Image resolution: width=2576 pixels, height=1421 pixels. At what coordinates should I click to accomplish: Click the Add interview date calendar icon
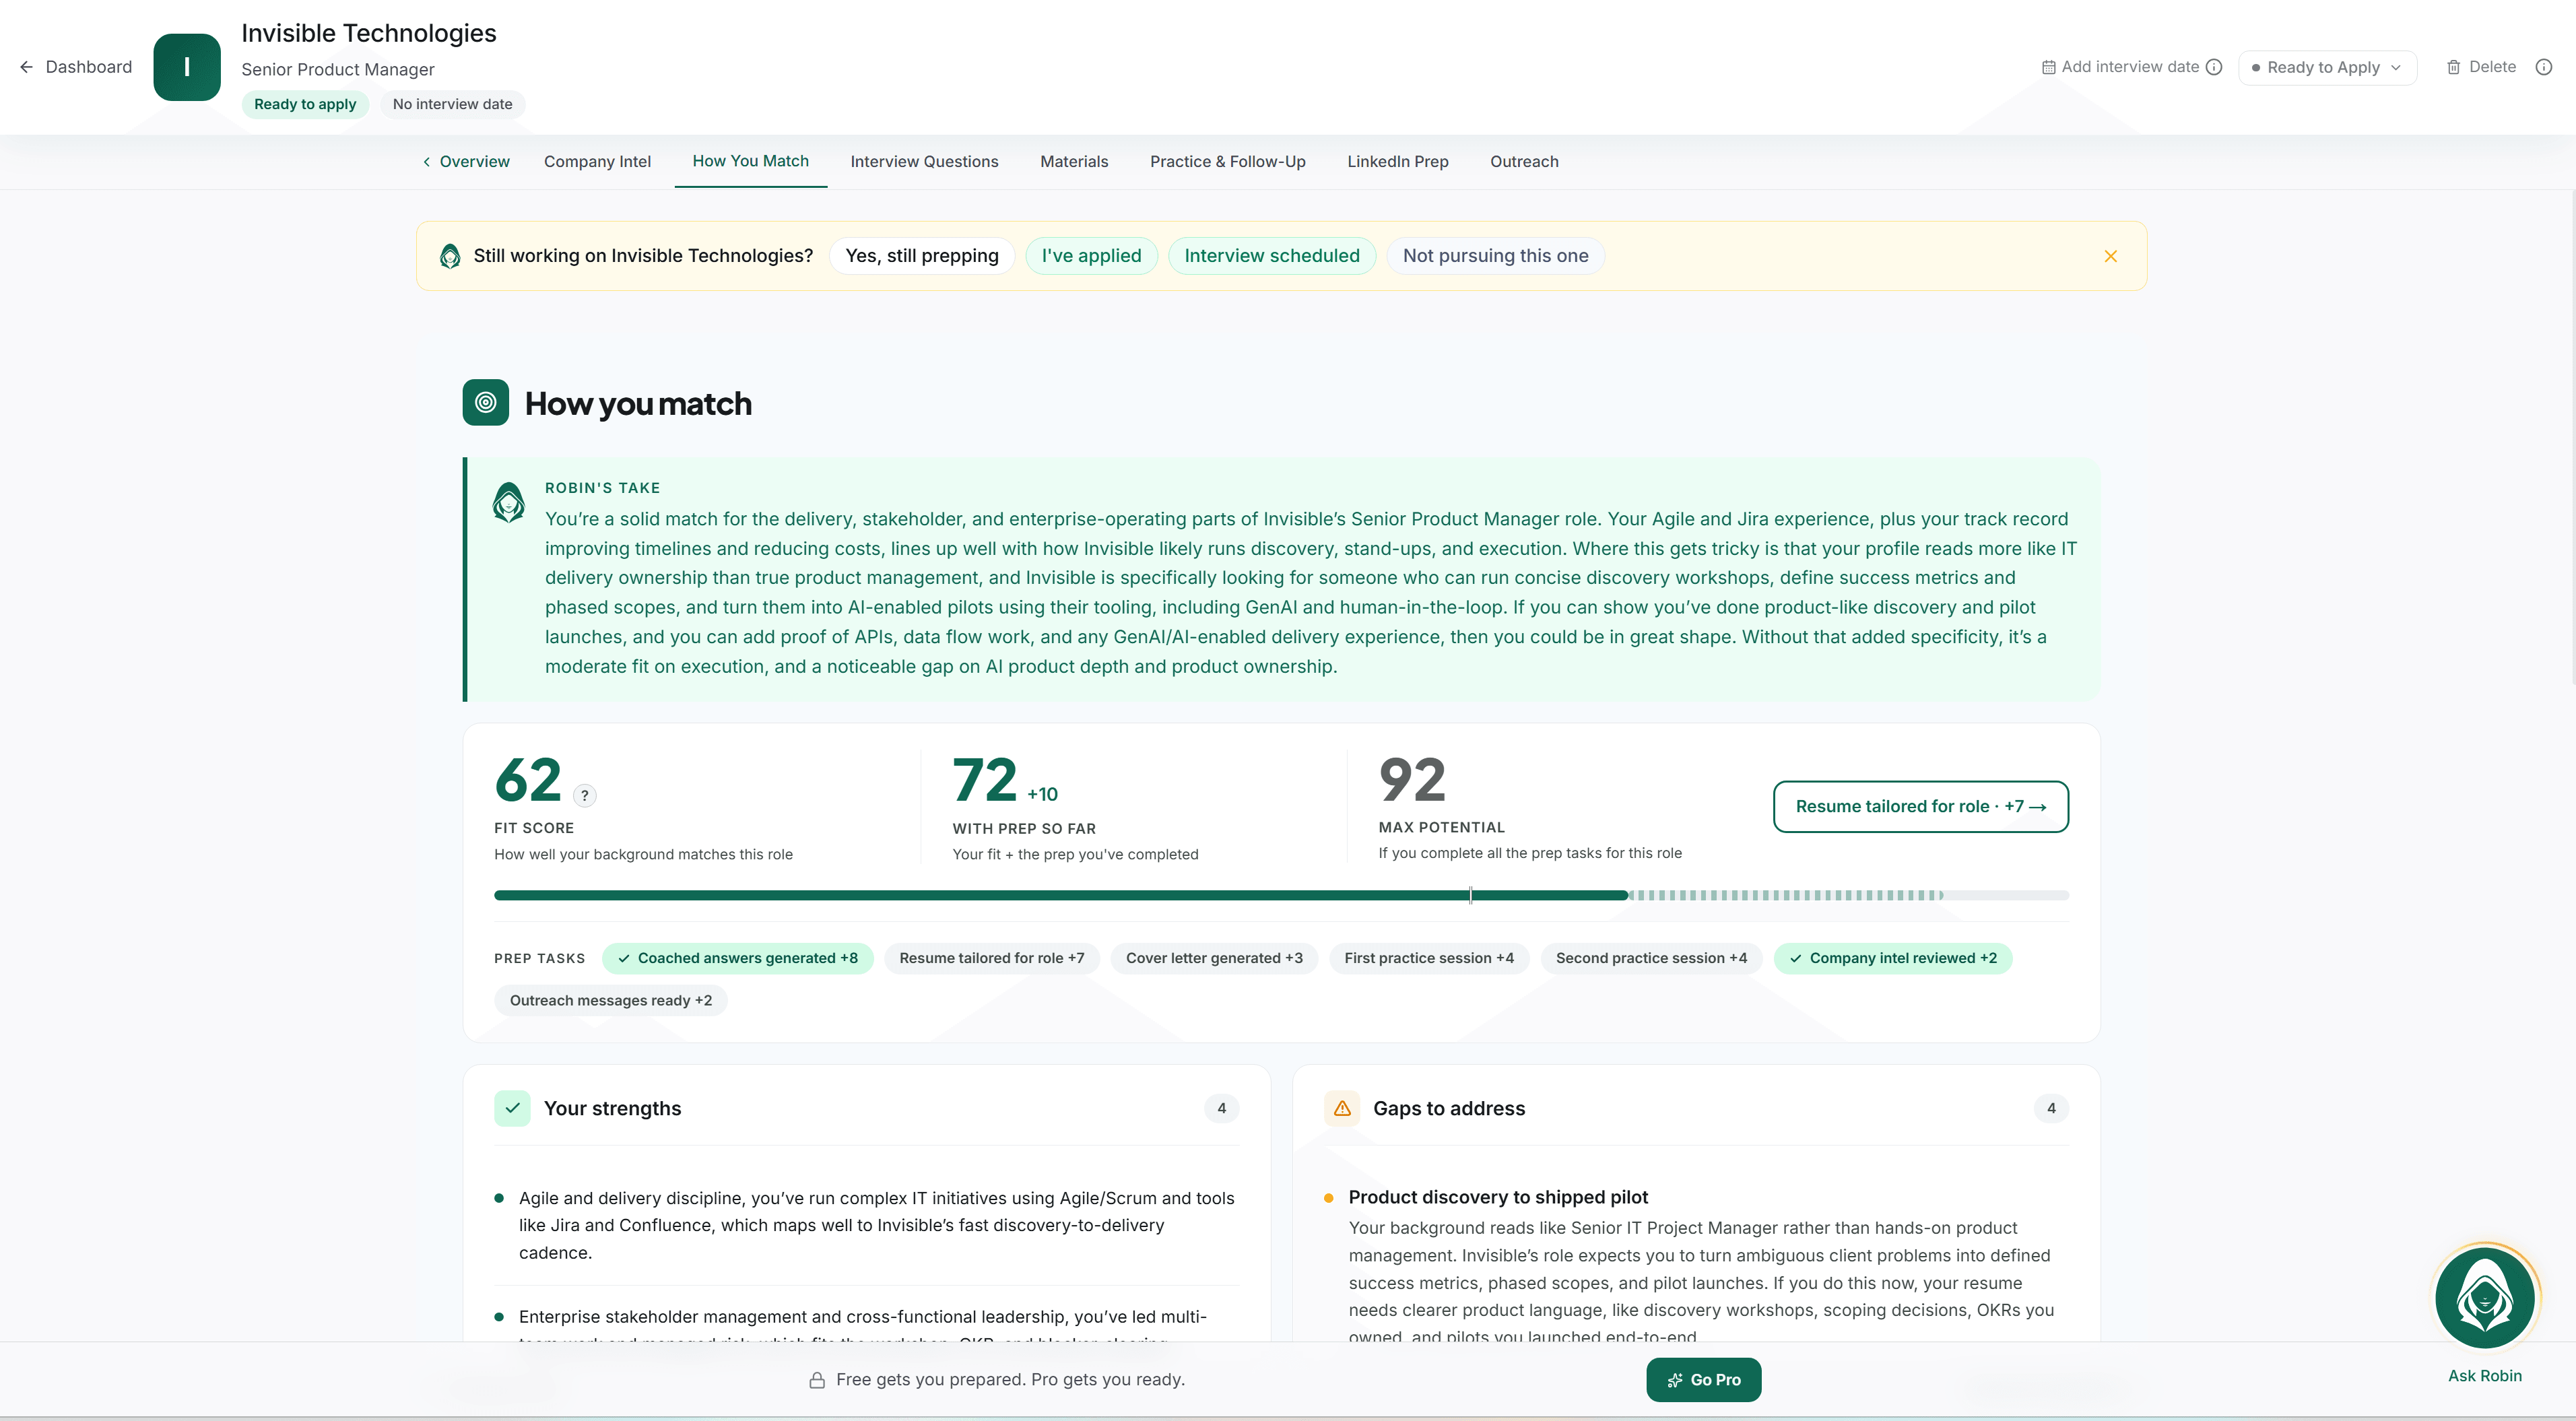point(2048,67)
